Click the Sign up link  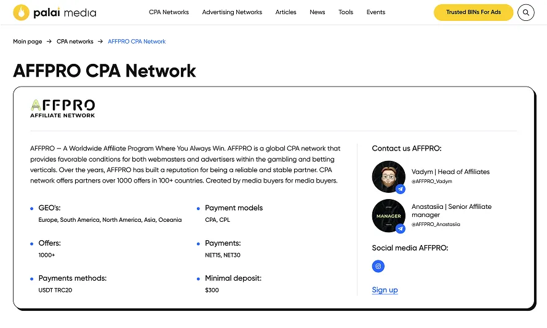click(x=385, y=290)
